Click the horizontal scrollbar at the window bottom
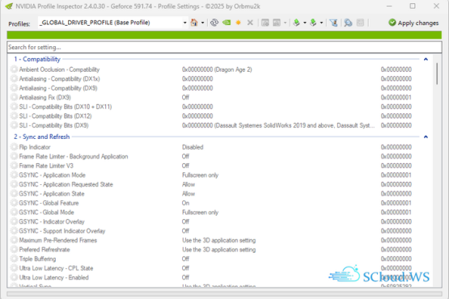449x299 pixels. (x=224, y=294)
